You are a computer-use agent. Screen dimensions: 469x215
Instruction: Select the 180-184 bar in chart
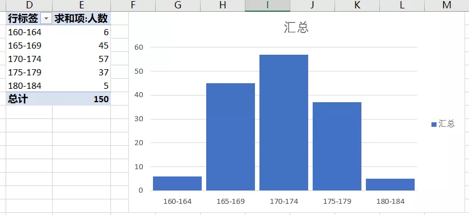point(391,185)
